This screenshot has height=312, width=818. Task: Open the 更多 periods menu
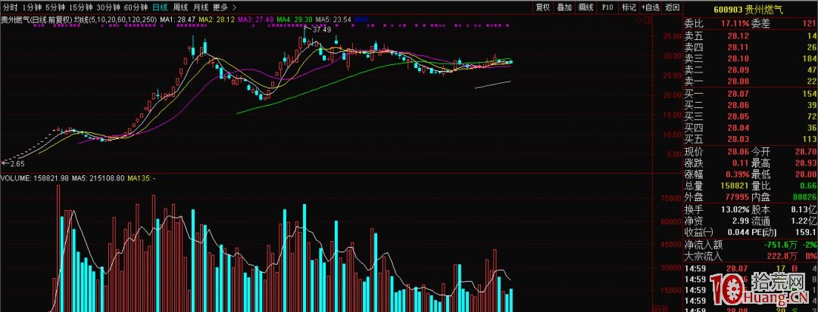click(x=220, y=8)
